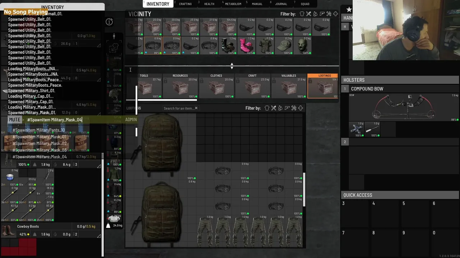Screen dimensions: 460x258
Task: Click the vicinity split up/down arrows
Action: [232, 66]
